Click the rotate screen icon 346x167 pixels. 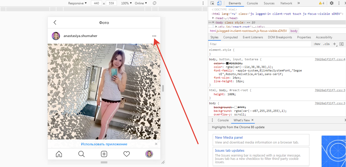[155, 3]
